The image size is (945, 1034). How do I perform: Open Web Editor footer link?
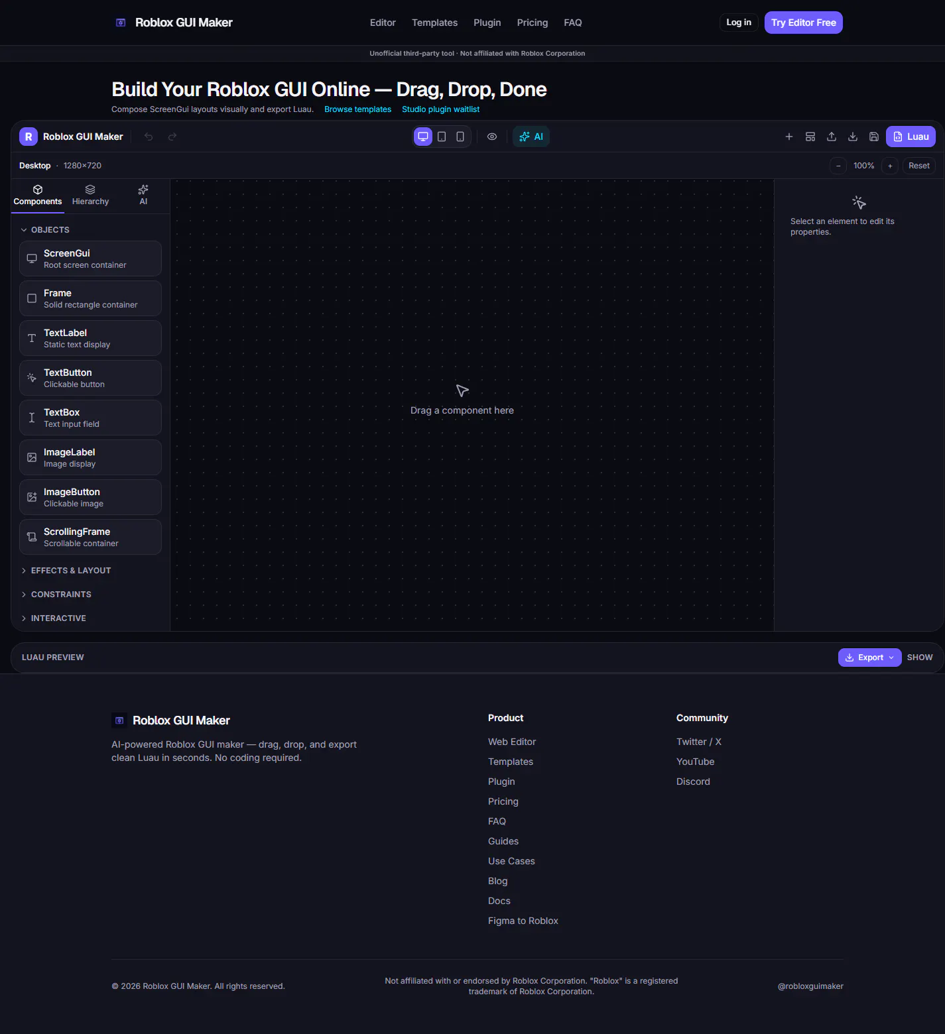tap(512, 742)
